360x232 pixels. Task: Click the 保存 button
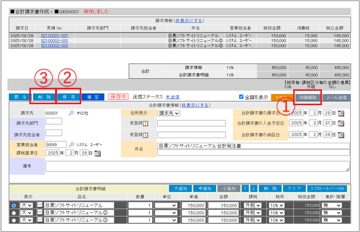[x=69, y=96]
